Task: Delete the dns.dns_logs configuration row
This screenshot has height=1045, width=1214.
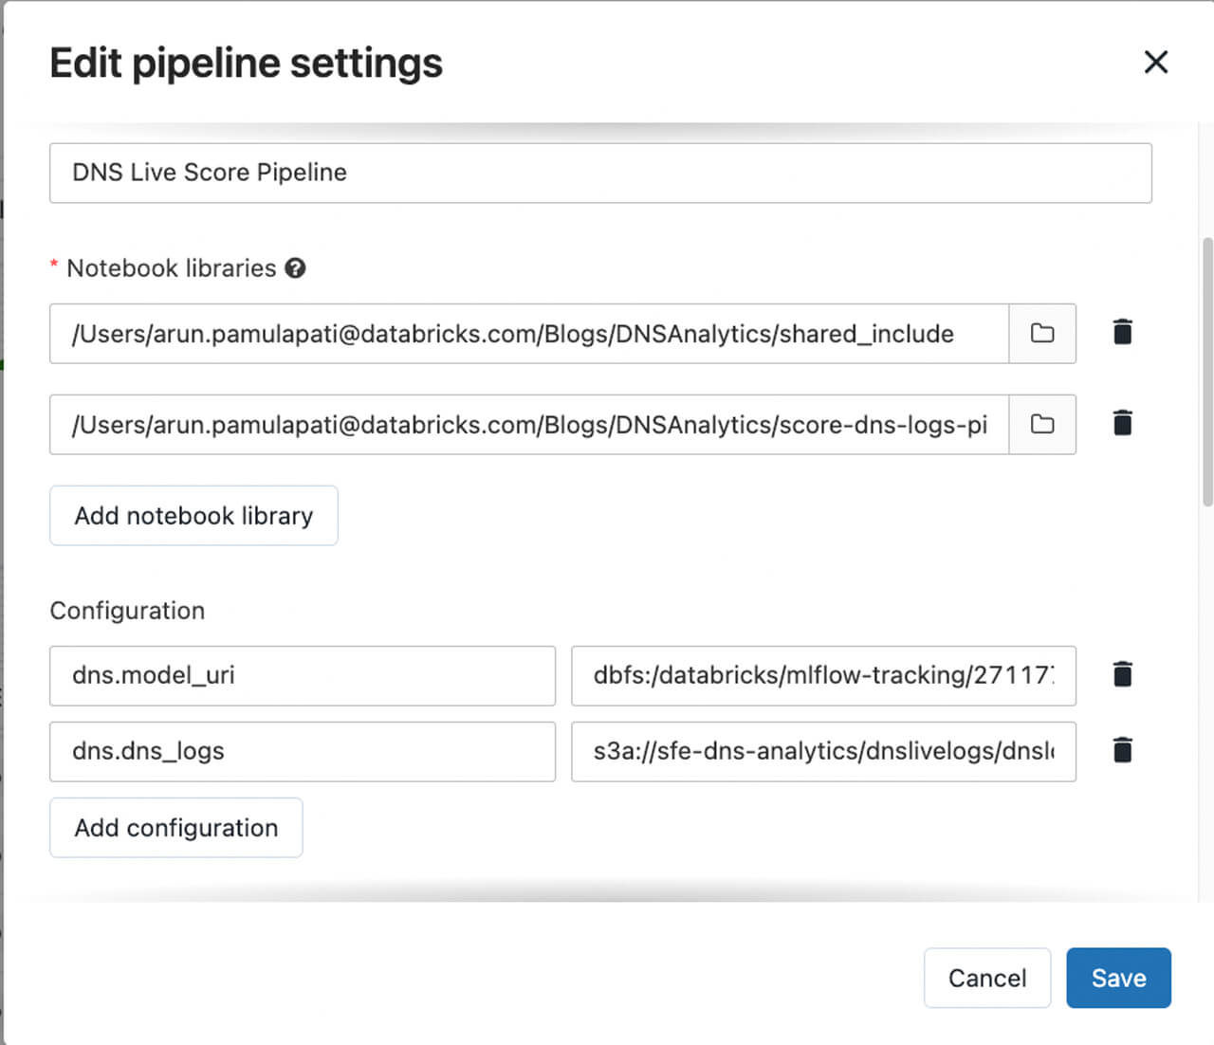Action: point(1122,750)
